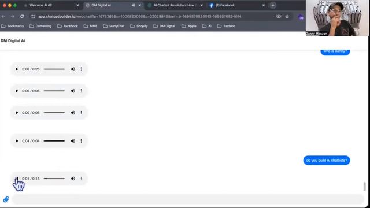View site information icon in address bar
The width and height of the screenshot is (370, 208).
coord(33,16)
